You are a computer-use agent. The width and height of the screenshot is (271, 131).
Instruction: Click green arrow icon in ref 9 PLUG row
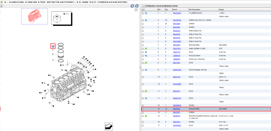(146, 63)
